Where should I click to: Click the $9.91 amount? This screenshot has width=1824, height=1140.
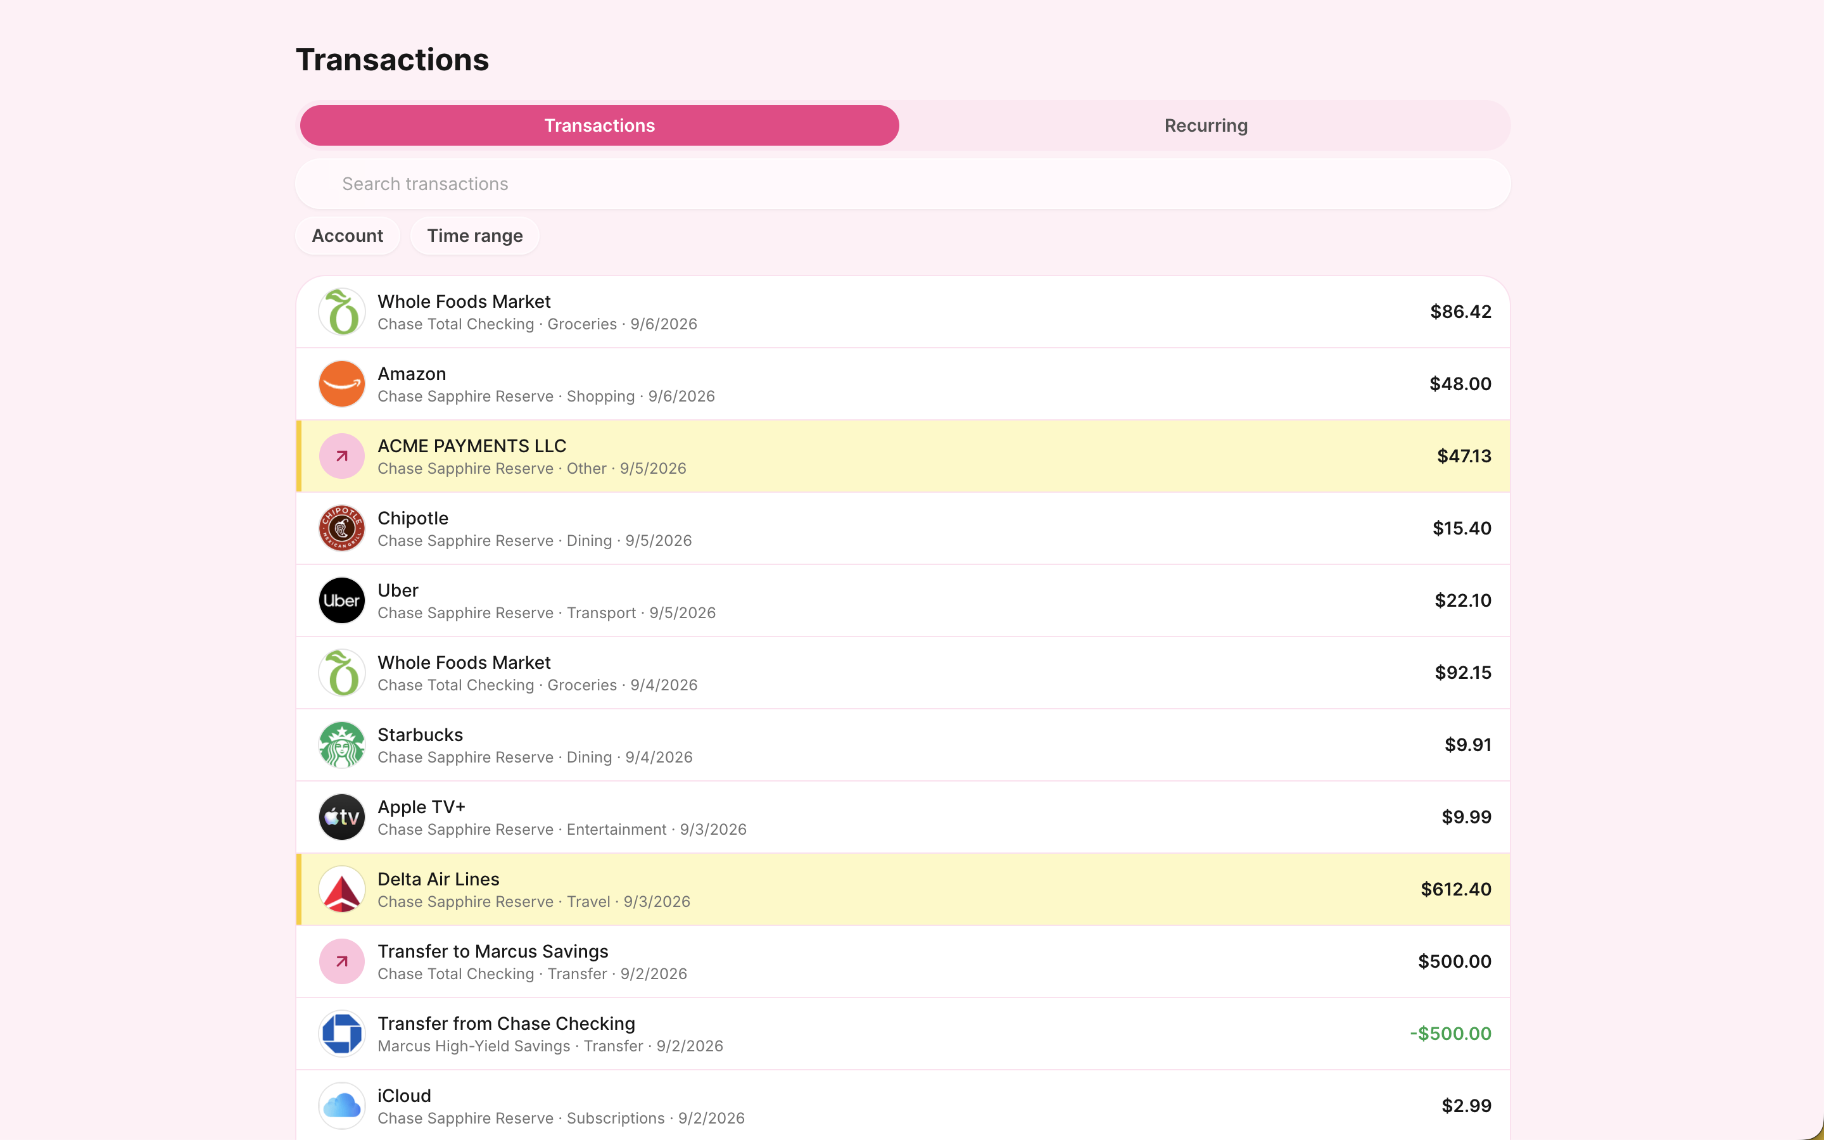click(x=1467, y=745)
